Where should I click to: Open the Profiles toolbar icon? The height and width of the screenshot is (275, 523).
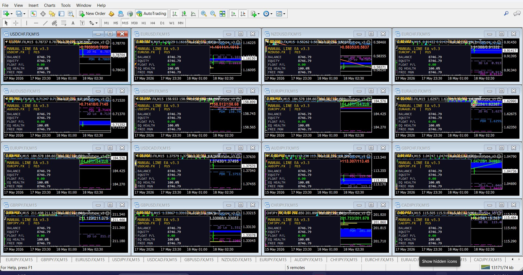point(19,14)
